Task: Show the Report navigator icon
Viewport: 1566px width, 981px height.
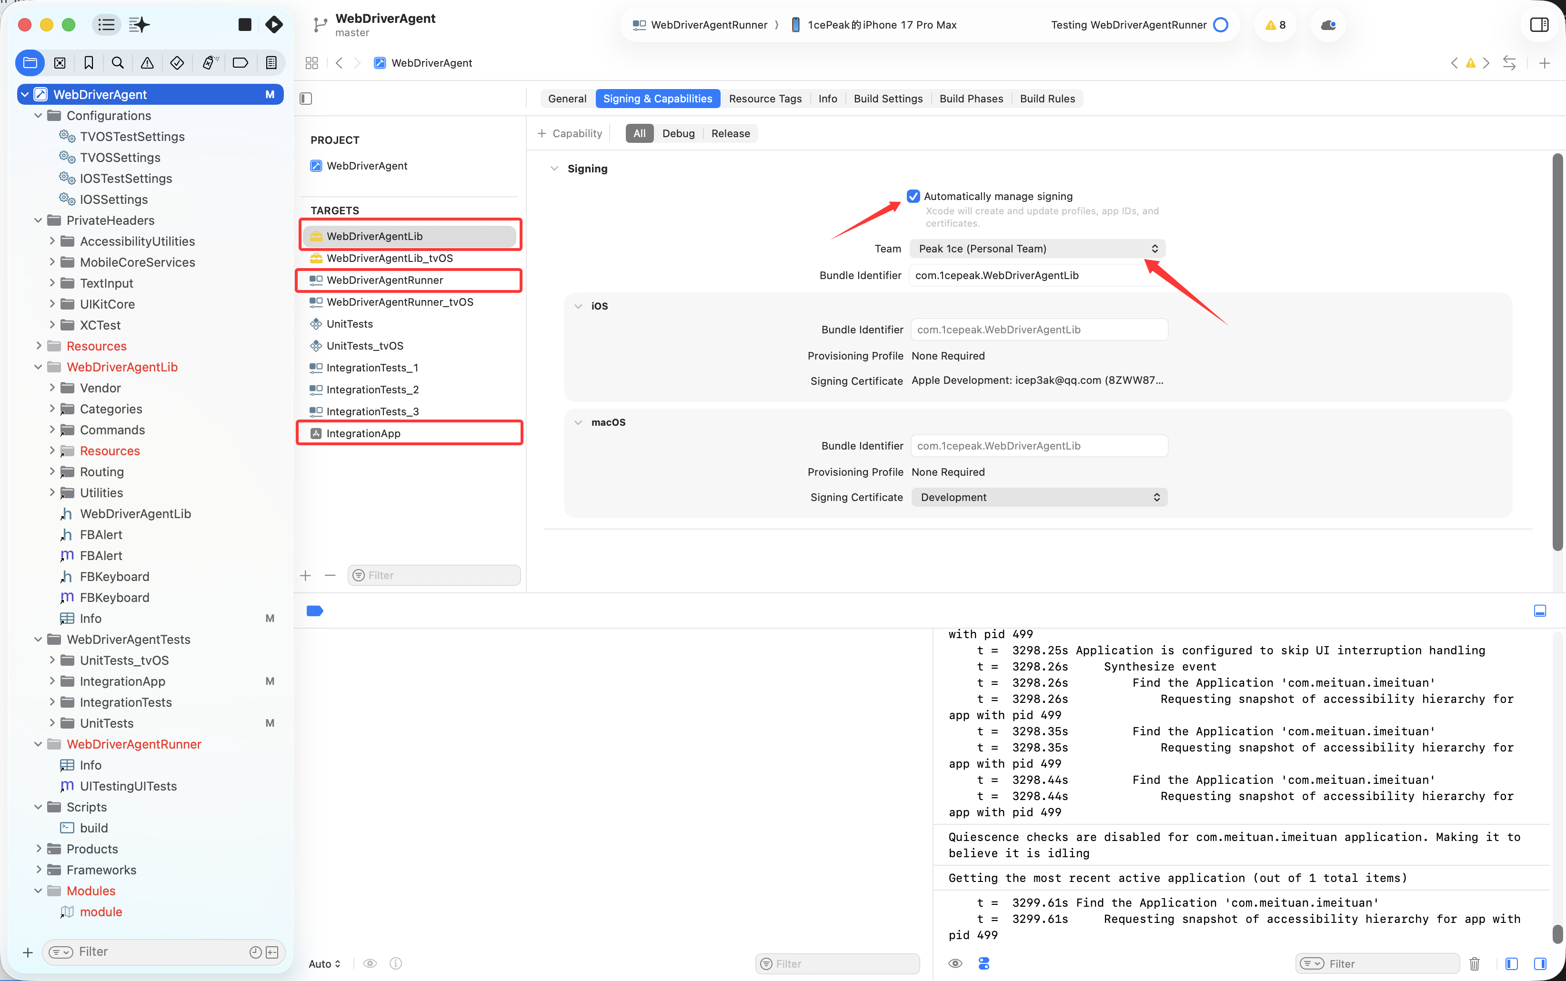Action: pyautogui.click(x=271, y=63)
